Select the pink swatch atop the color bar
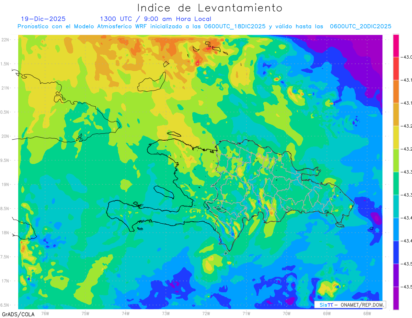Screen dimensions: 412x318 (396, 46)
